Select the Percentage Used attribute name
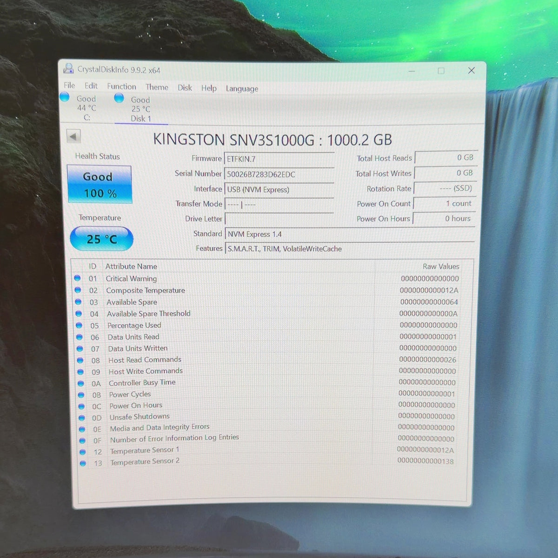 pos(134,325)
